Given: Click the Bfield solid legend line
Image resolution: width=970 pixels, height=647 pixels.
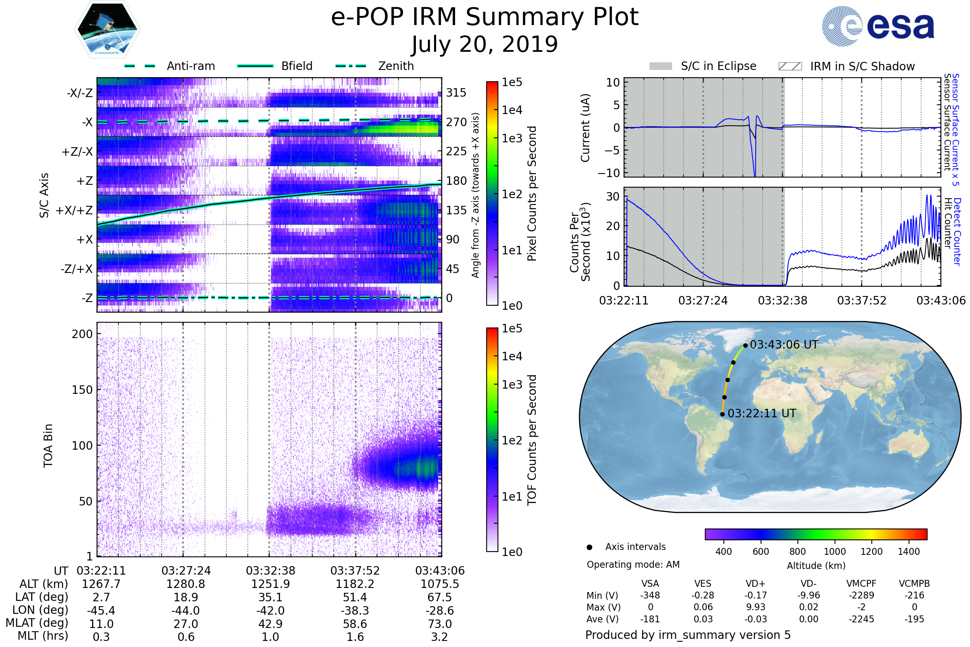Looking at the screenshot, I should (x=255, y=66).
